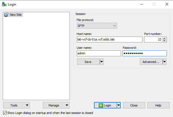Image resolution: width=173 pixels, height=117 pixels.
Task: Decrease port number with down arrow
Action: pos(164,41)
